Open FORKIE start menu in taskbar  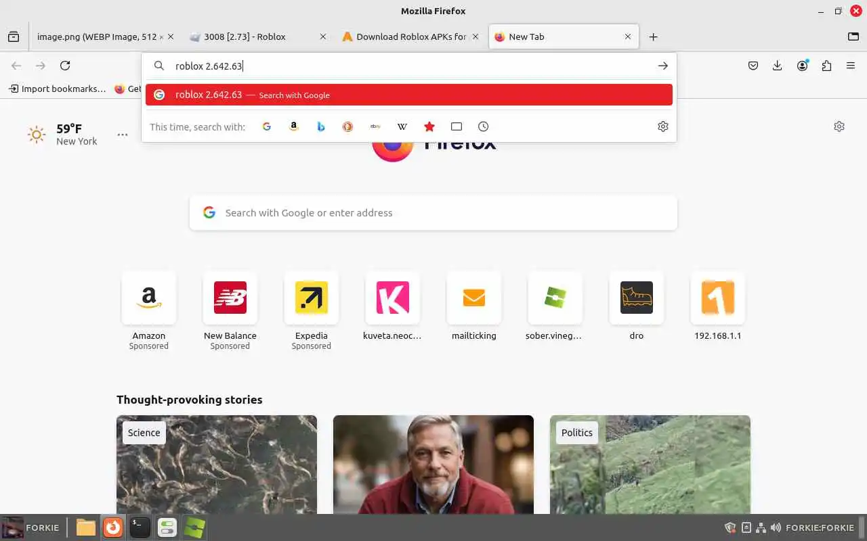31,527
